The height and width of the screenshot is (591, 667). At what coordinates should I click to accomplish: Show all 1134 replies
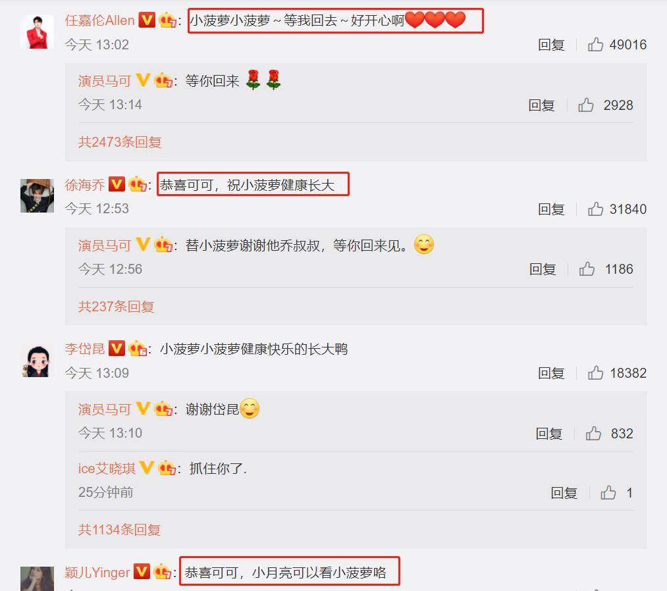120,529
